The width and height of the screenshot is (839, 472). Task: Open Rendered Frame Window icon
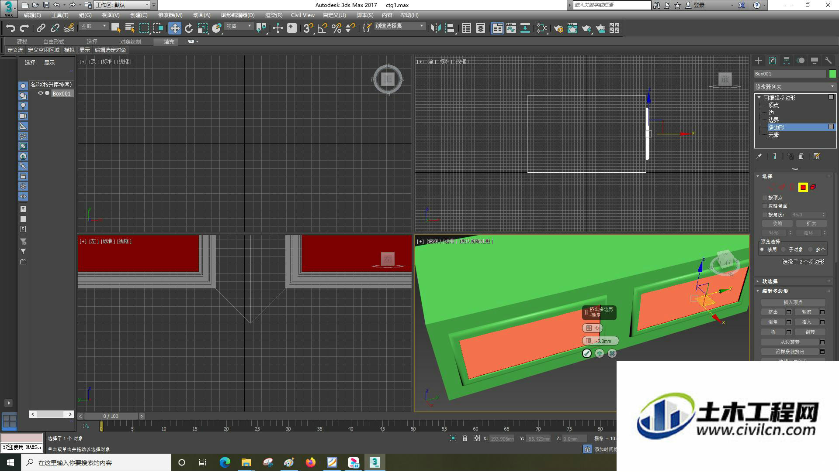click(572, 28)
